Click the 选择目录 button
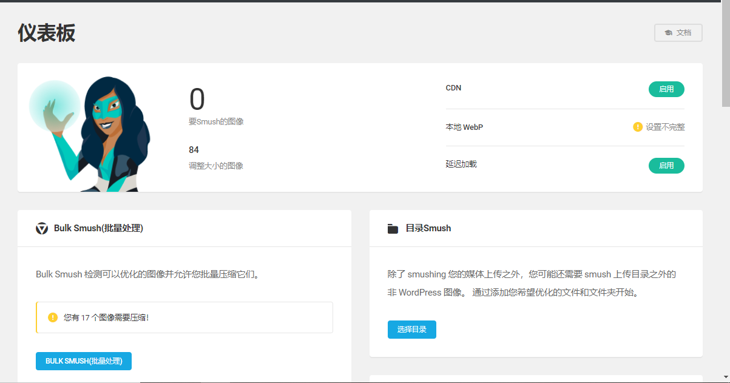The image size is (730, 383). (x=412, y=330)
